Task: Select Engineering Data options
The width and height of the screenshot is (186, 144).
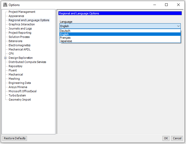Action: (20, 83)
